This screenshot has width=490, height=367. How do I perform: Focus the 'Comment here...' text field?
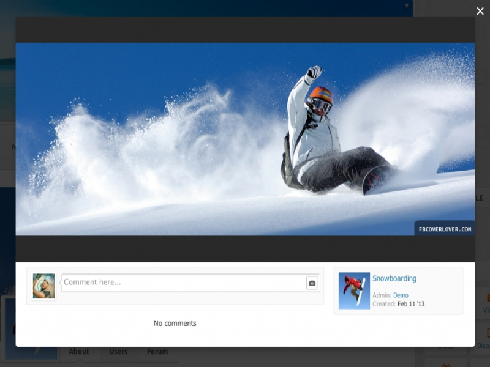pos(184,283)
